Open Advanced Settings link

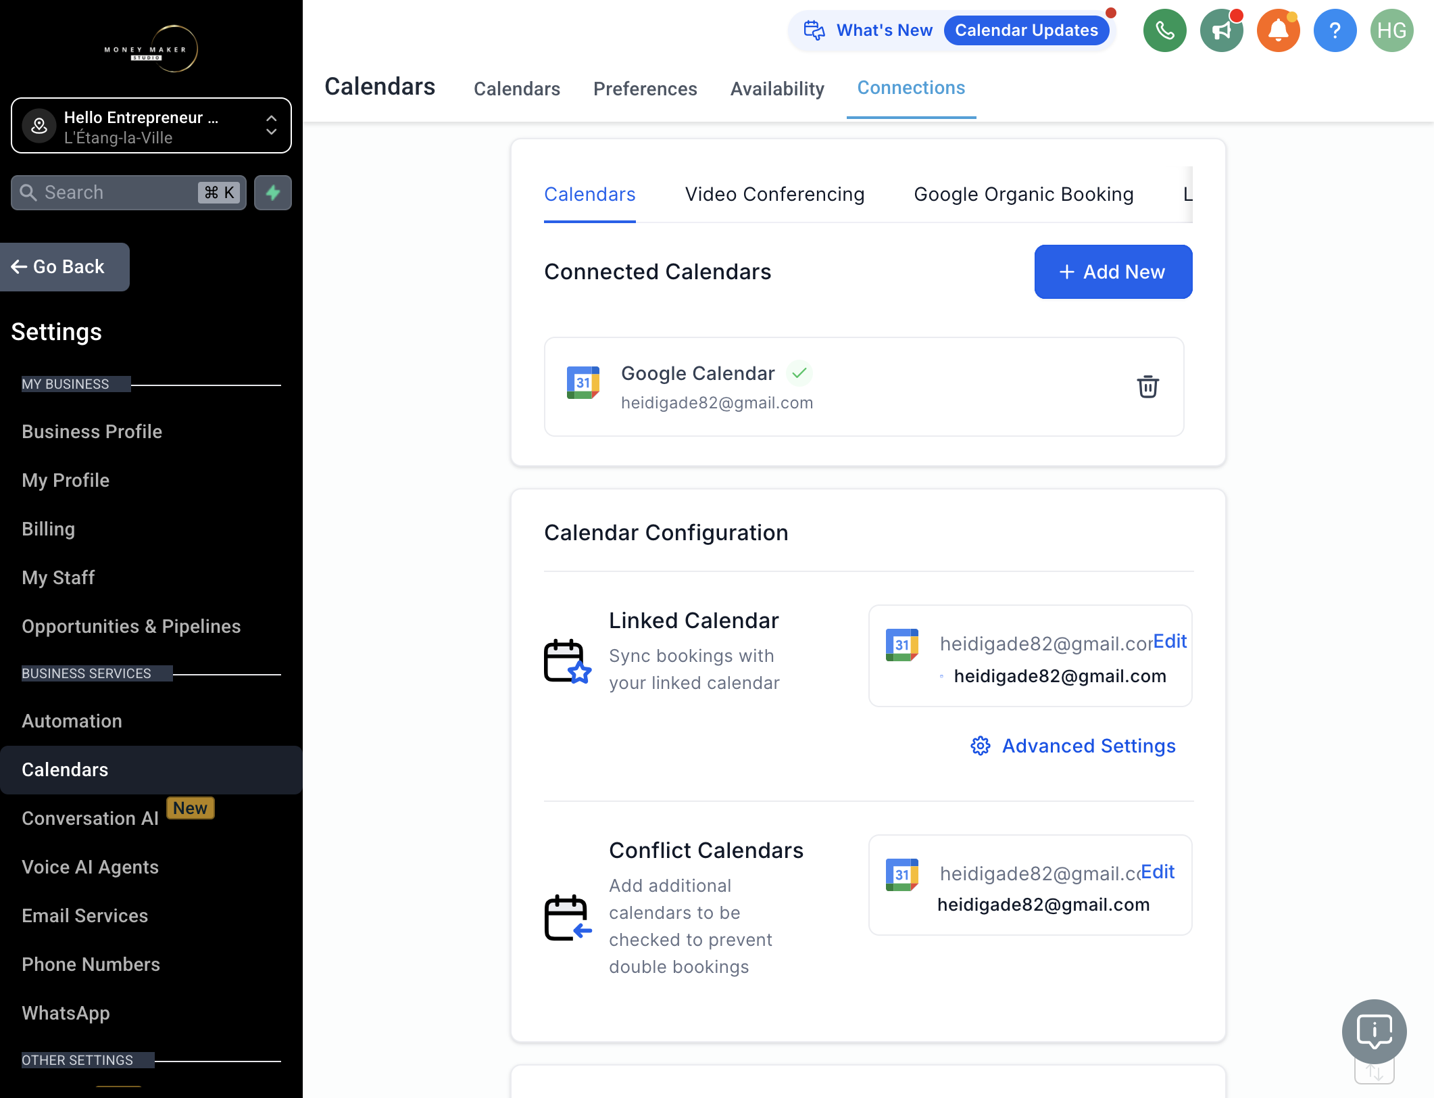point(1089,746)
